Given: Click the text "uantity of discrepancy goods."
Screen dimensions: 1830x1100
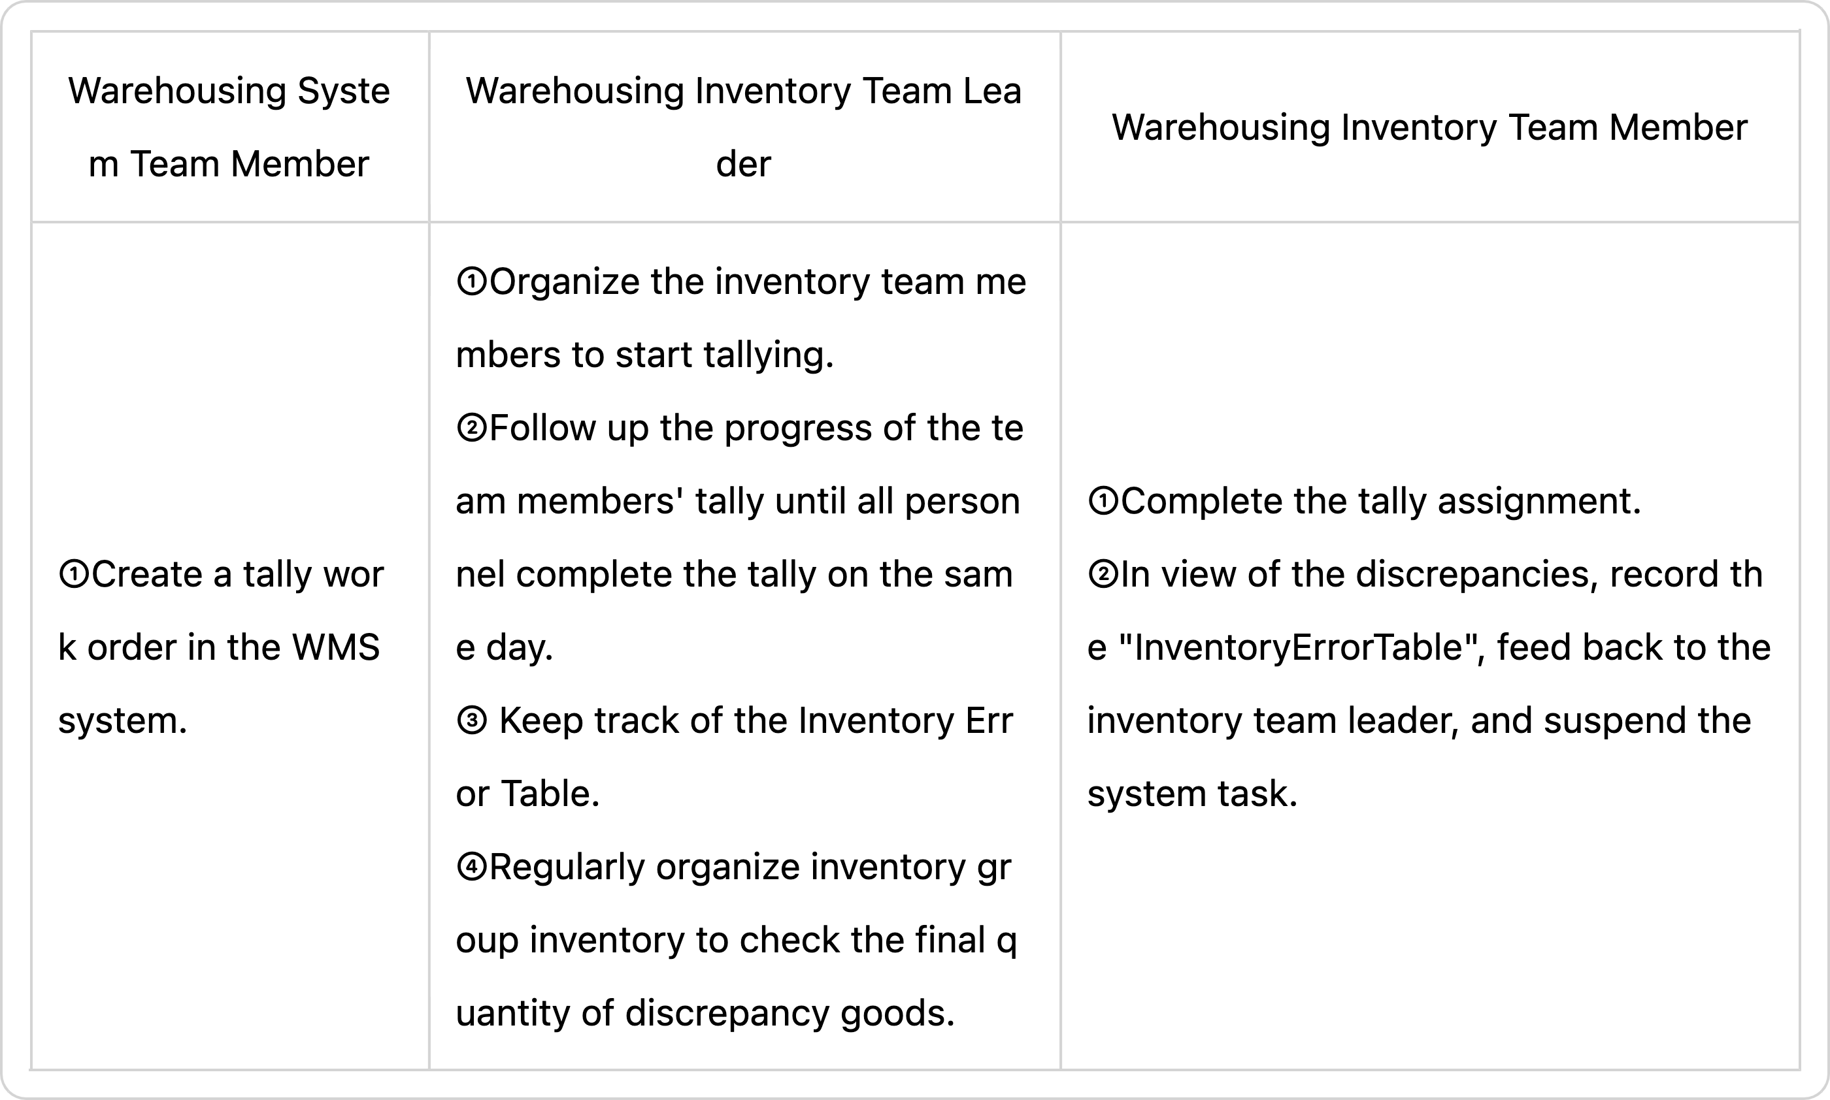Looking at the screenshot, I should click(x=705, y=1012).
